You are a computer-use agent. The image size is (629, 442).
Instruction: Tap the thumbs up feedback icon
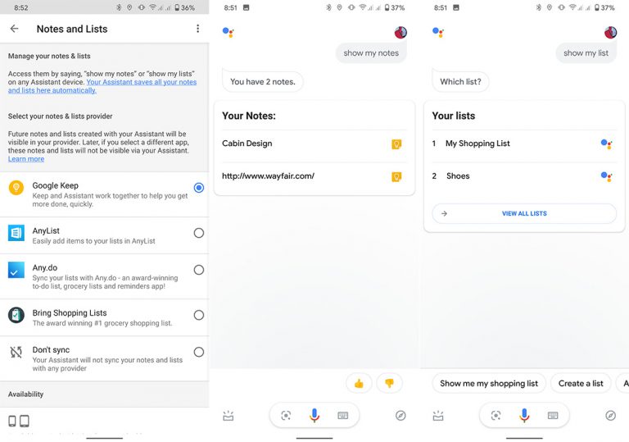[359, 383]
